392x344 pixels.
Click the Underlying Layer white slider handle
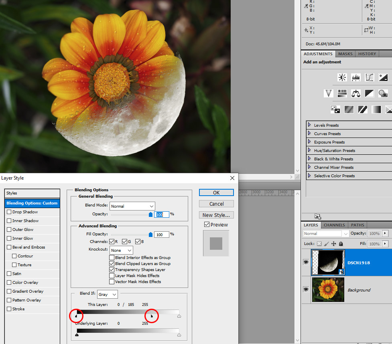tap(179, 335)
